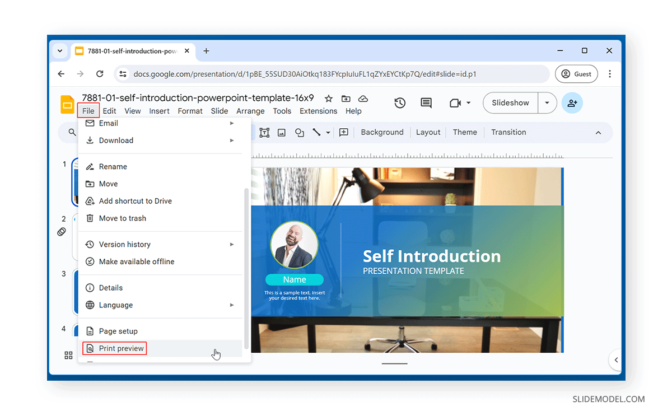Insert a comment using the toolbar icon
Screen dimensions: 672x416
[344, 132]
